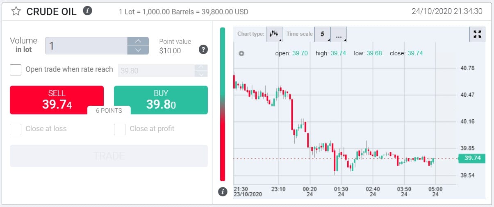The height and width of the screenshot is (207, 494).
Task: Decrease the Volume in lot value
Action: 138,50
